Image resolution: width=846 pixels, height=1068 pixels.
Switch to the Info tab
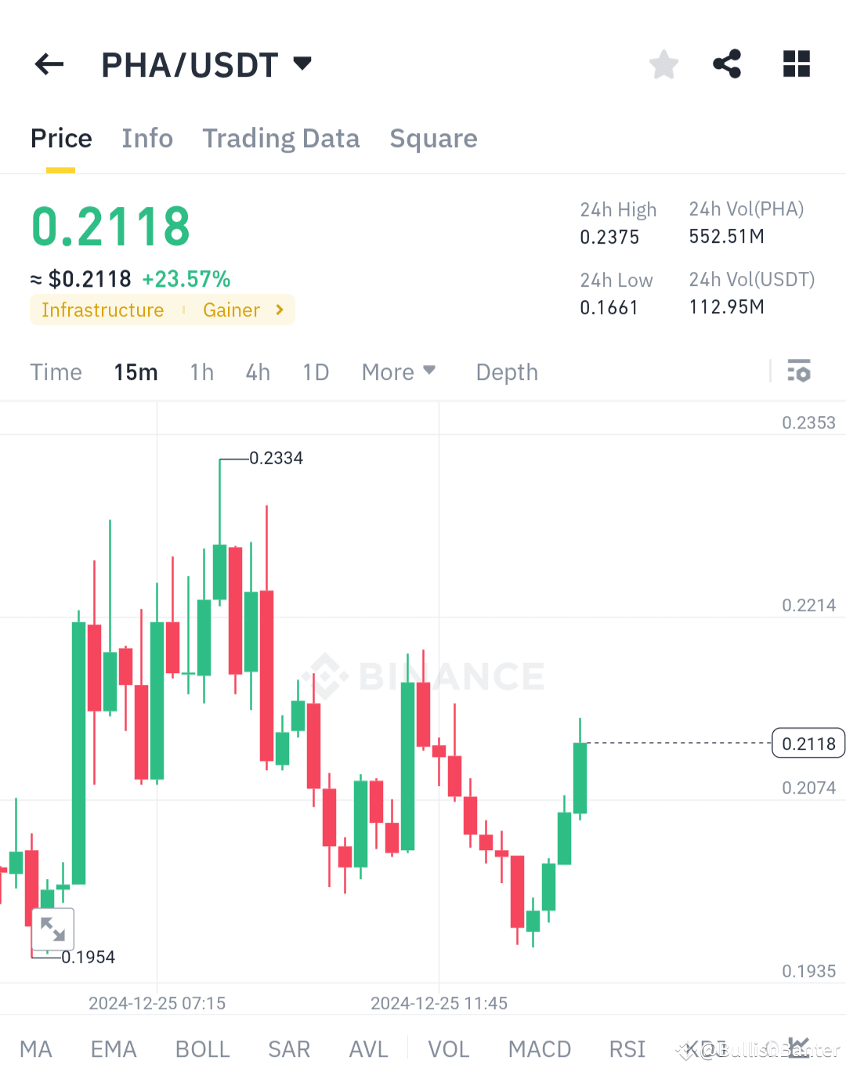(147, 138)
